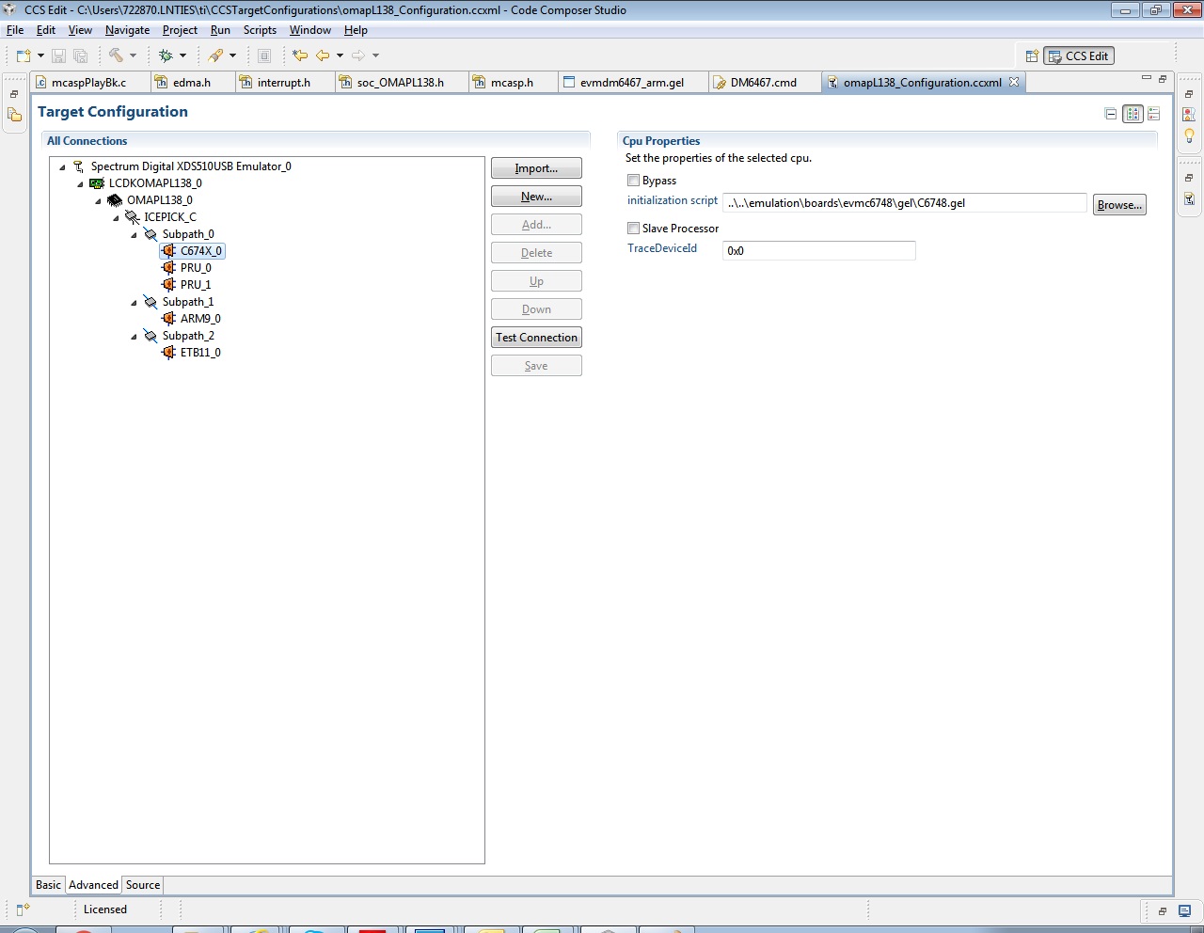1204x933 pixels.
Task: Click the Open Perspective icon
Action: [x=1032, y=55]
